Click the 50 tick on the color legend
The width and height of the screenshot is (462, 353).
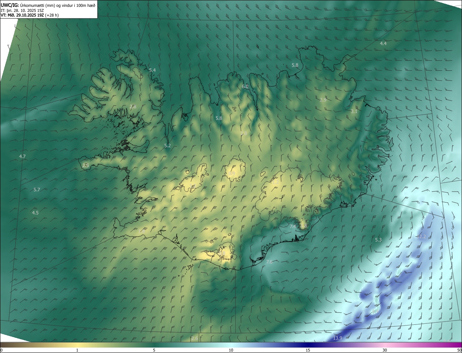[x=459, y=350]
